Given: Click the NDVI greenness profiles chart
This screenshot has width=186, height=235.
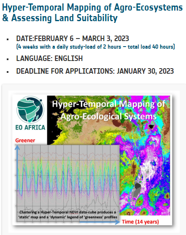Looking at the screenshot, I should [68, 183].
